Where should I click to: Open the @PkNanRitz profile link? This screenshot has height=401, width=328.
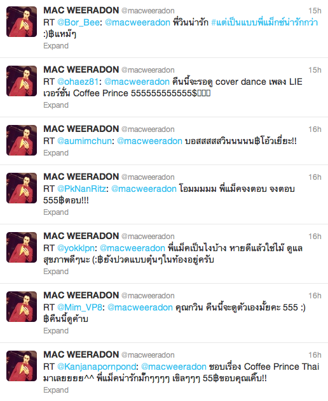point(81,189)
